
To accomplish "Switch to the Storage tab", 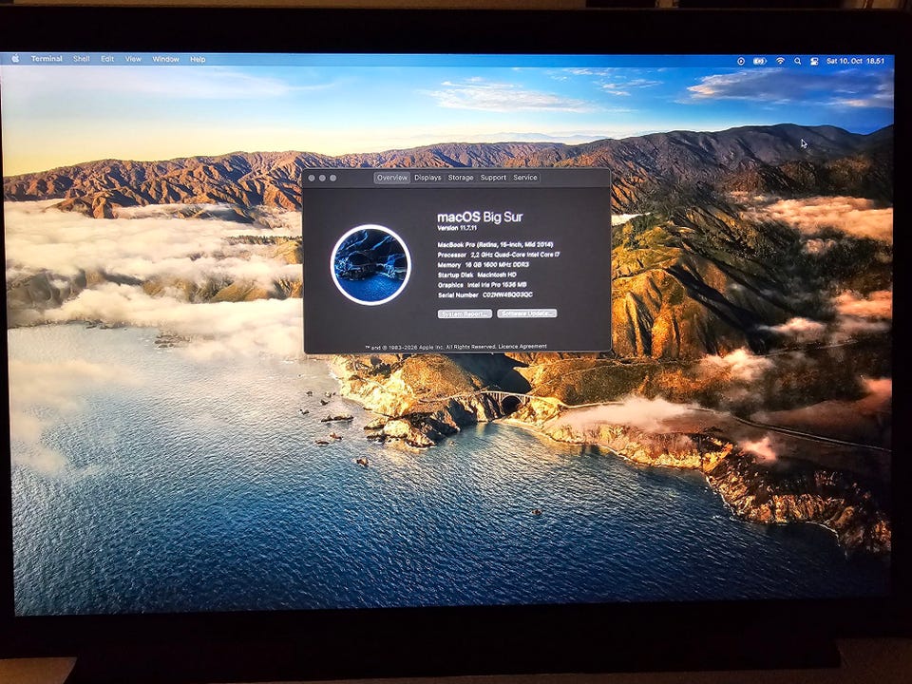I will click(x=461, y=178).
